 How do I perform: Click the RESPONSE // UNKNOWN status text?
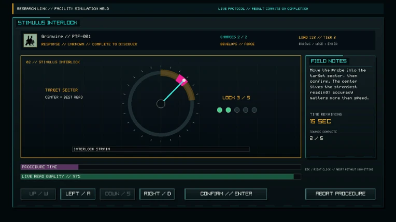click(89, 44)
